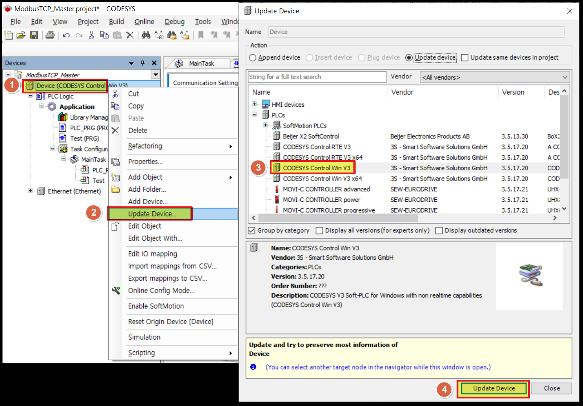583x406 pixels.
Task: Click the Add Folder icon in context menu
Action: (x=116, y=189)
